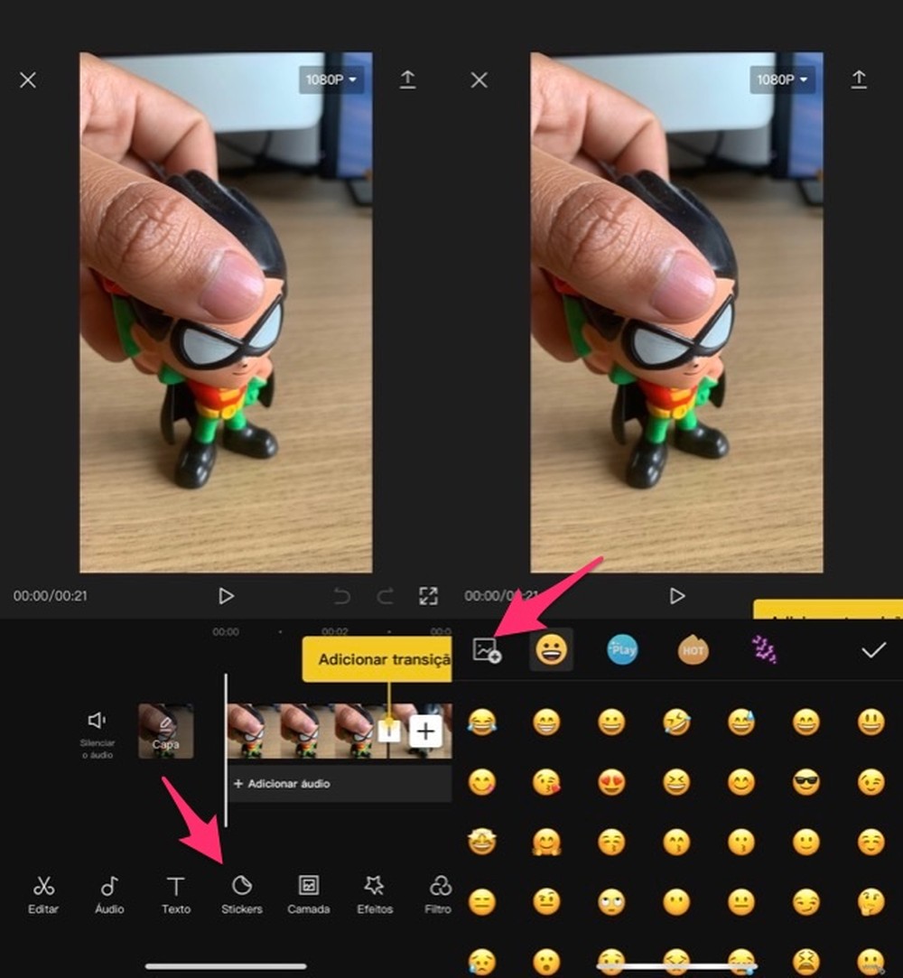Pick the tears of joy emoji

pos(482,722)
